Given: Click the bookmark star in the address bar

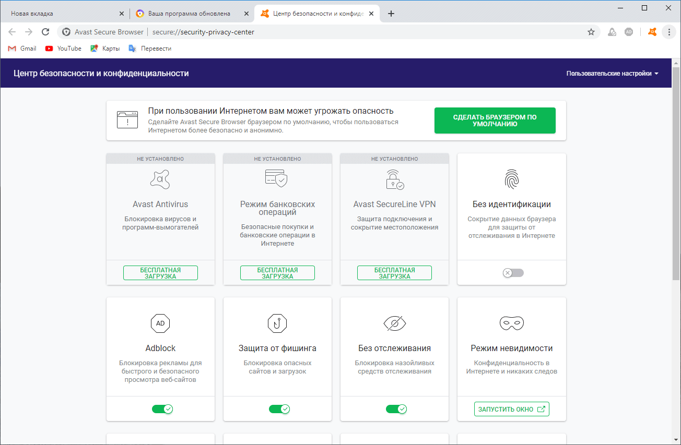Looking at the screenshot, I should pyautogui.click(x=591, y=32).
